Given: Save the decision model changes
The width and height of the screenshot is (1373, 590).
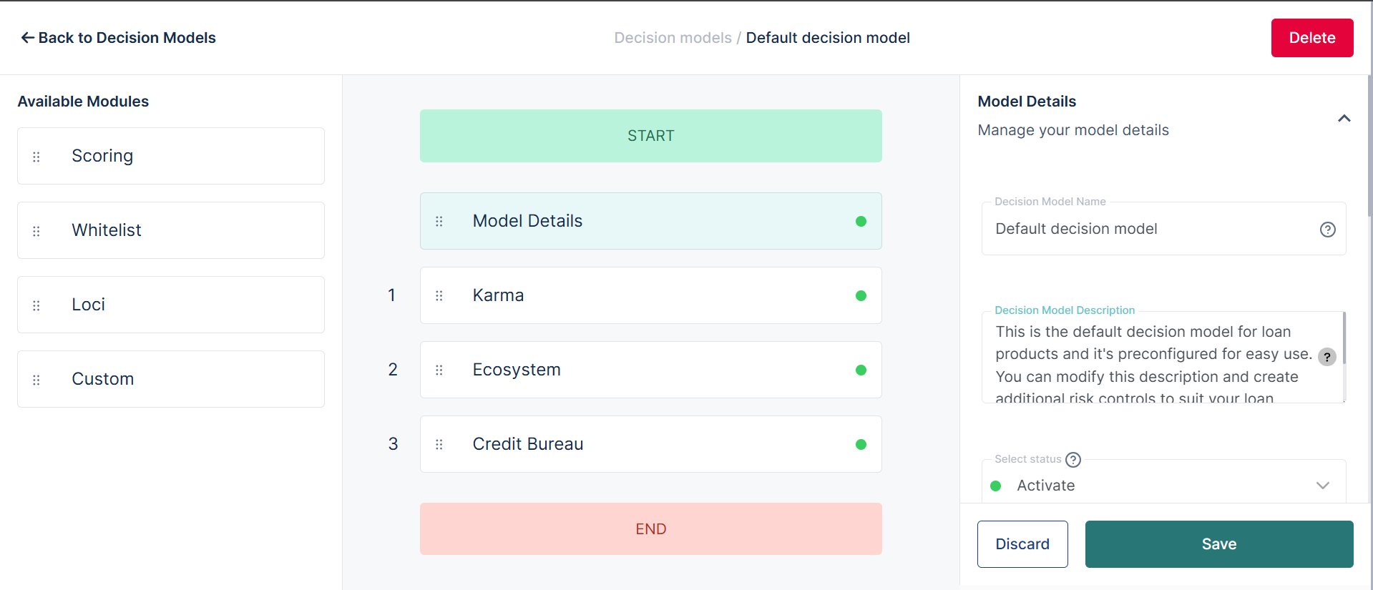Looking at the screenshot, I should pos(1218,544).
